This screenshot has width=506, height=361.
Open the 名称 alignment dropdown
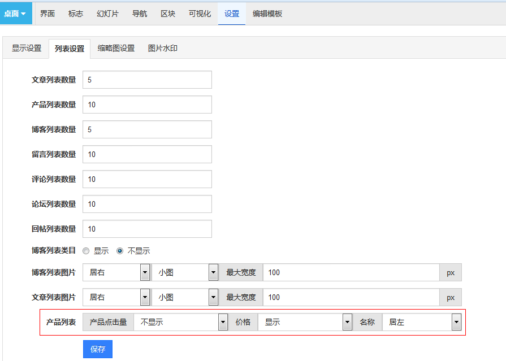tap(421, 322)
